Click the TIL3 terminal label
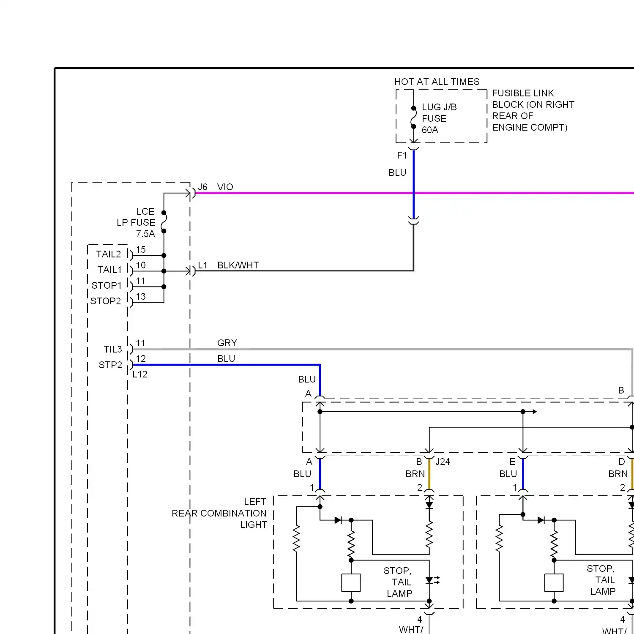Viewport: 634px width, 634px height. (113, 349)
